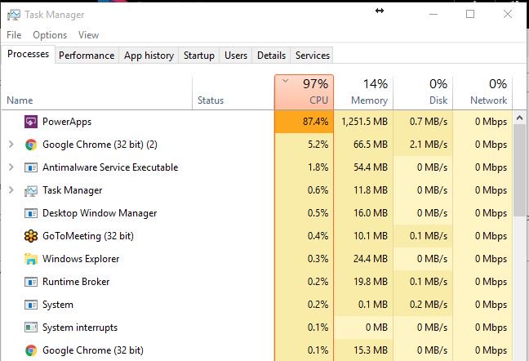Click the Google Chrome (32 bit) (2) icon
529x361 pixels.
pos(31,145)
